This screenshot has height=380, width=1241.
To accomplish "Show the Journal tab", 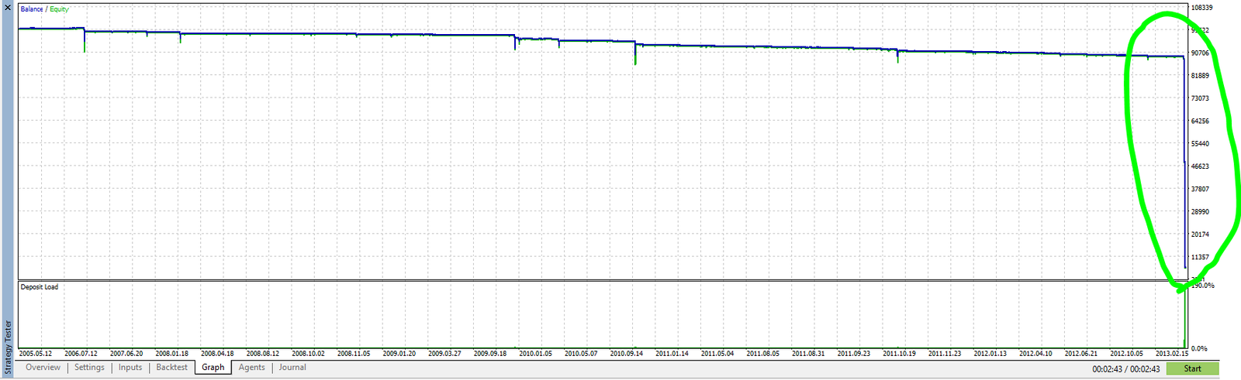I will pyautogui.click(x=292, y=368).
